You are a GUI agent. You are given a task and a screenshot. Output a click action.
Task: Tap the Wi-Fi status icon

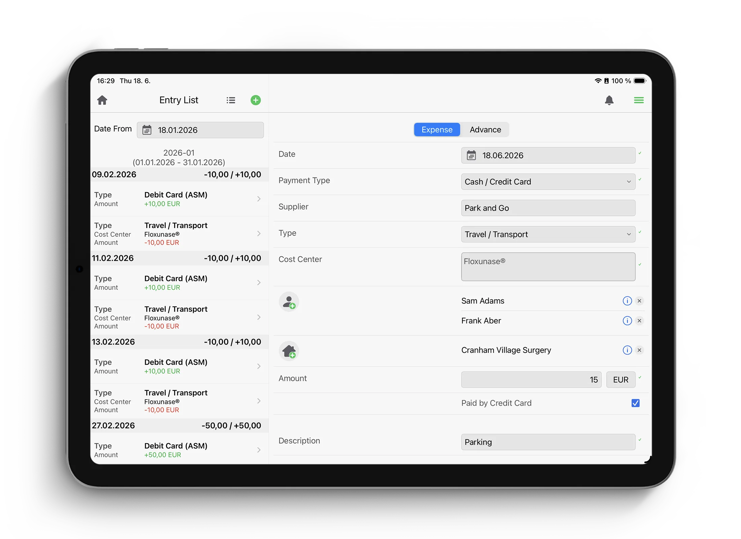click(598, 81)
